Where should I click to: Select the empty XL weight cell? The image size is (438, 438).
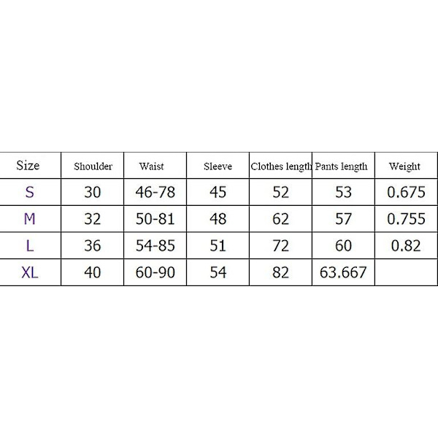406,272
